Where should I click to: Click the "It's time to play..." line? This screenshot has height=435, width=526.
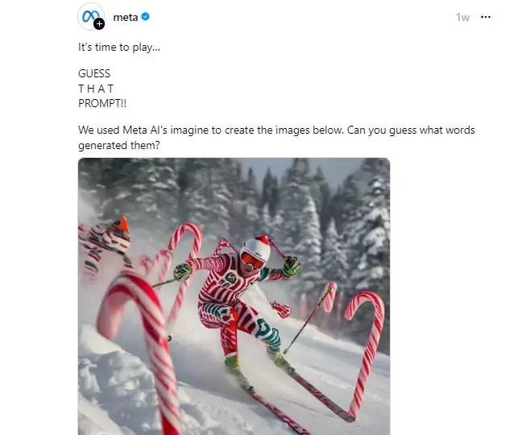coord(119,48)
